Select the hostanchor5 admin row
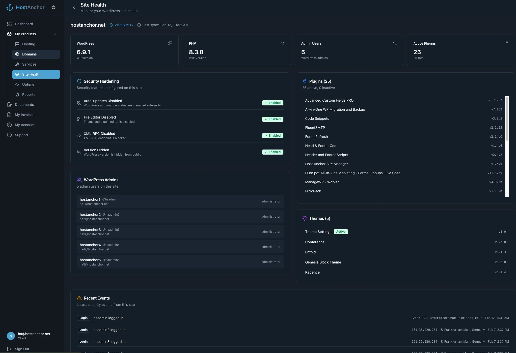This screenshot has height=353, width=516. 180,262
